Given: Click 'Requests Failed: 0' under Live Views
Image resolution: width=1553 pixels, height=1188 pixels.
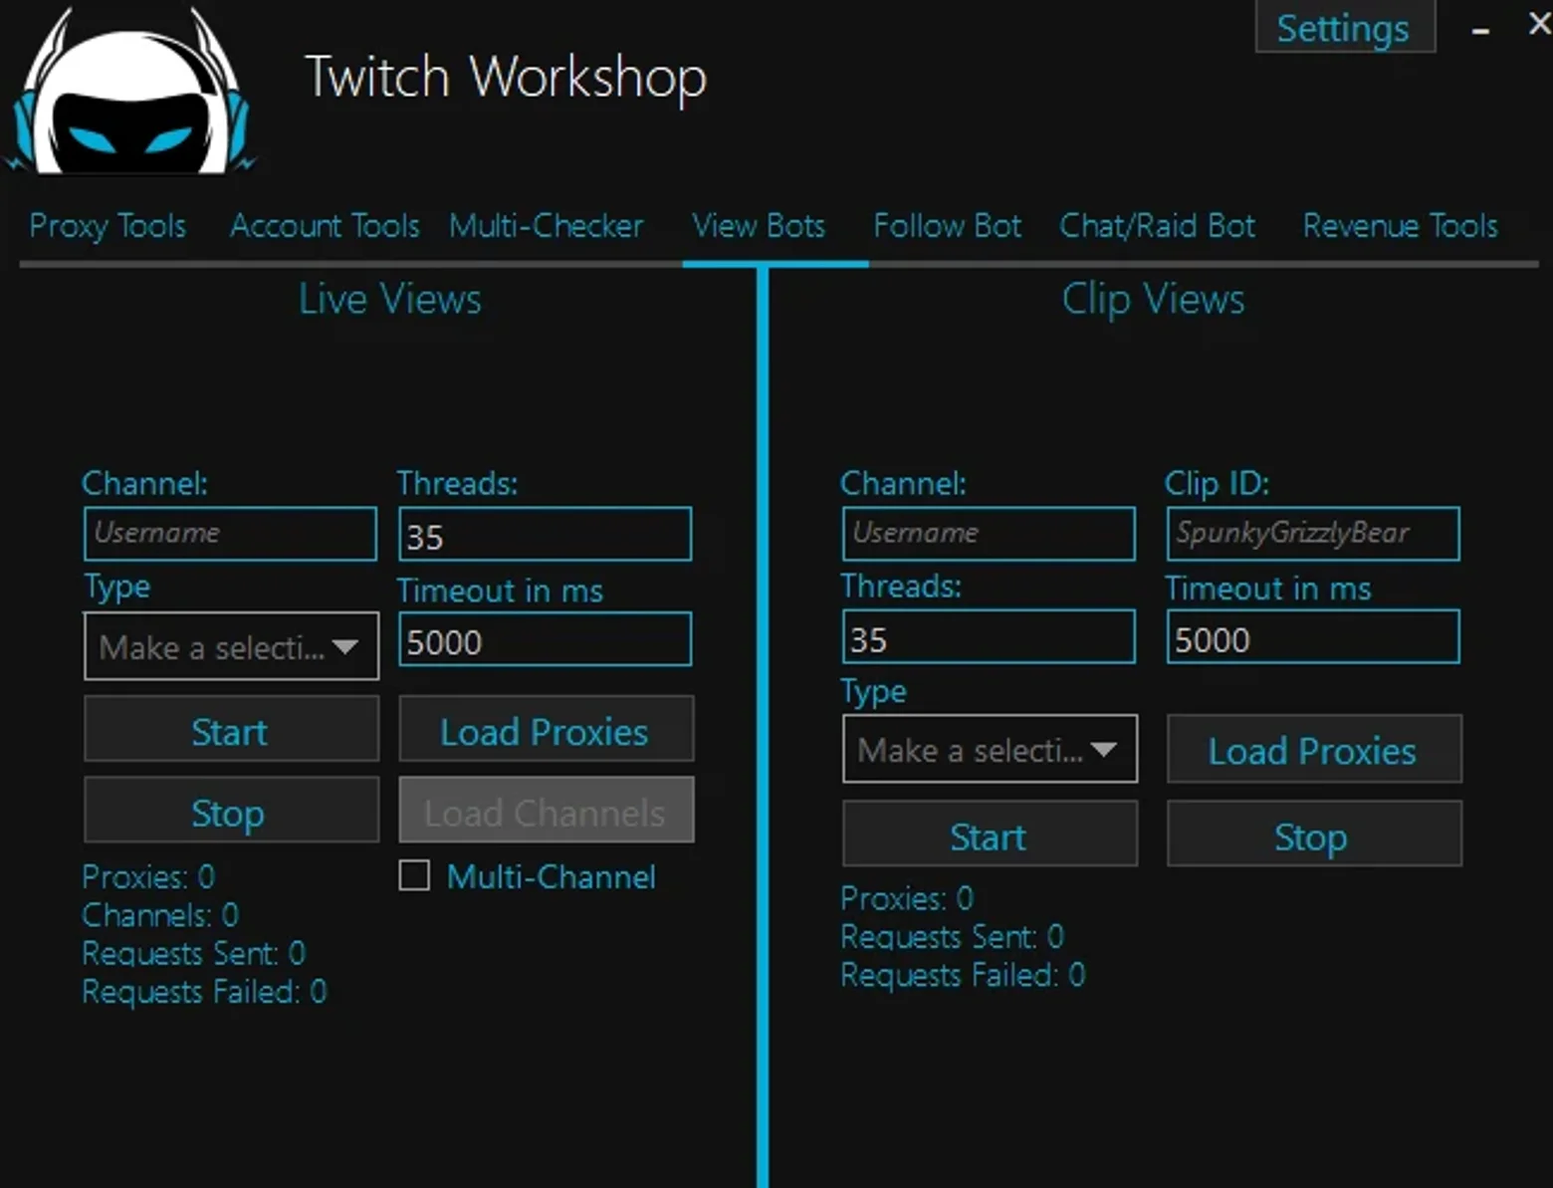Looking at the screenshot, I should coord(204,991).
